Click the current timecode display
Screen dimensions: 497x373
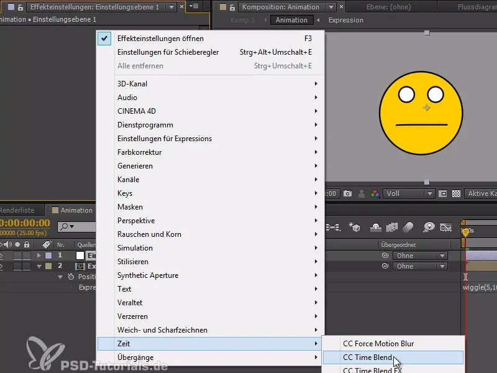[x=25, y=223]
